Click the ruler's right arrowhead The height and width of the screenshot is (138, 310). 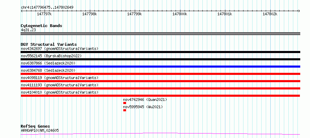[299, 11]
